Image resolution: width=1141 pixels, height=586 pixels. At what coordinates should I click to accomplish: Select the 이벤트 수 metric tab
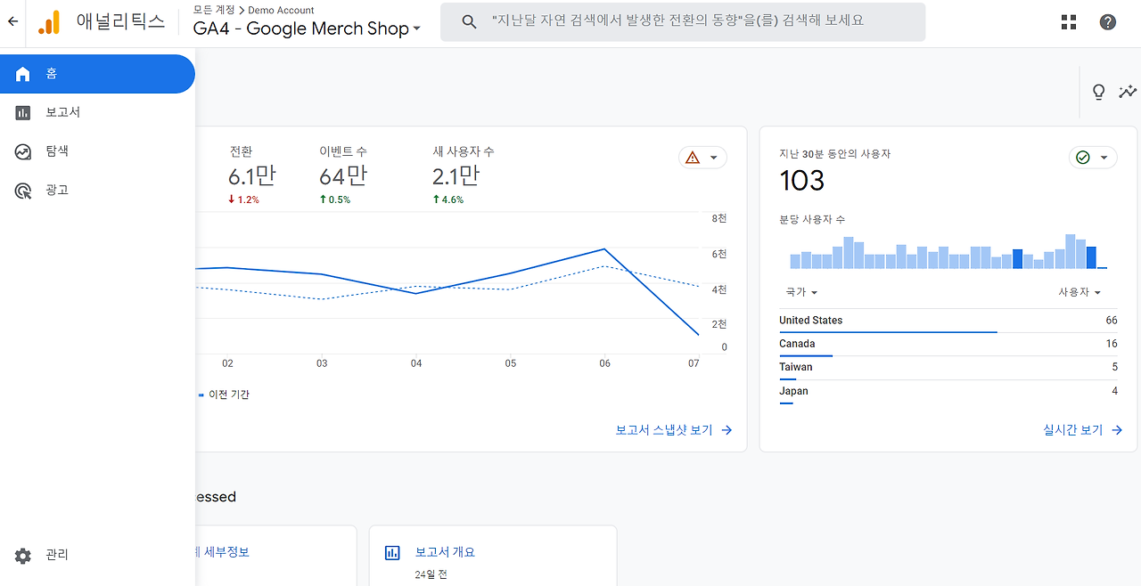click(x=343, y=175)
